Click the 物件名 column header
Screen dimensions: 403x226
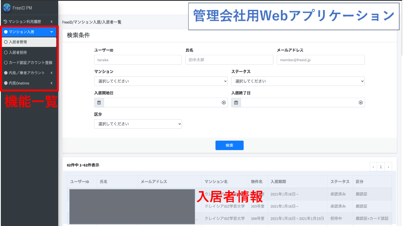click(257, 182)
